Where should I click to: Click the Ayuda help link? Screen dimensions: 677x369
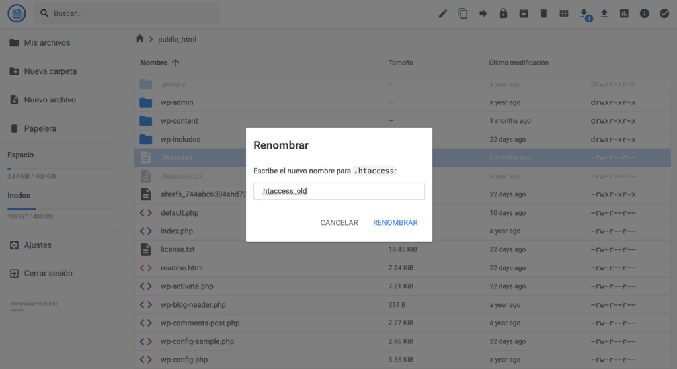(17, 310)
